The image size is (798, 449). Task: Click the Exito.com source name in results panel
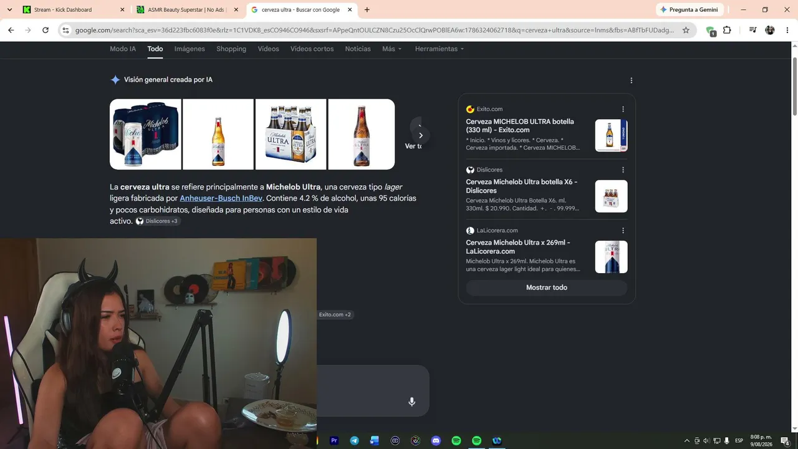click(x=489, y=109)
